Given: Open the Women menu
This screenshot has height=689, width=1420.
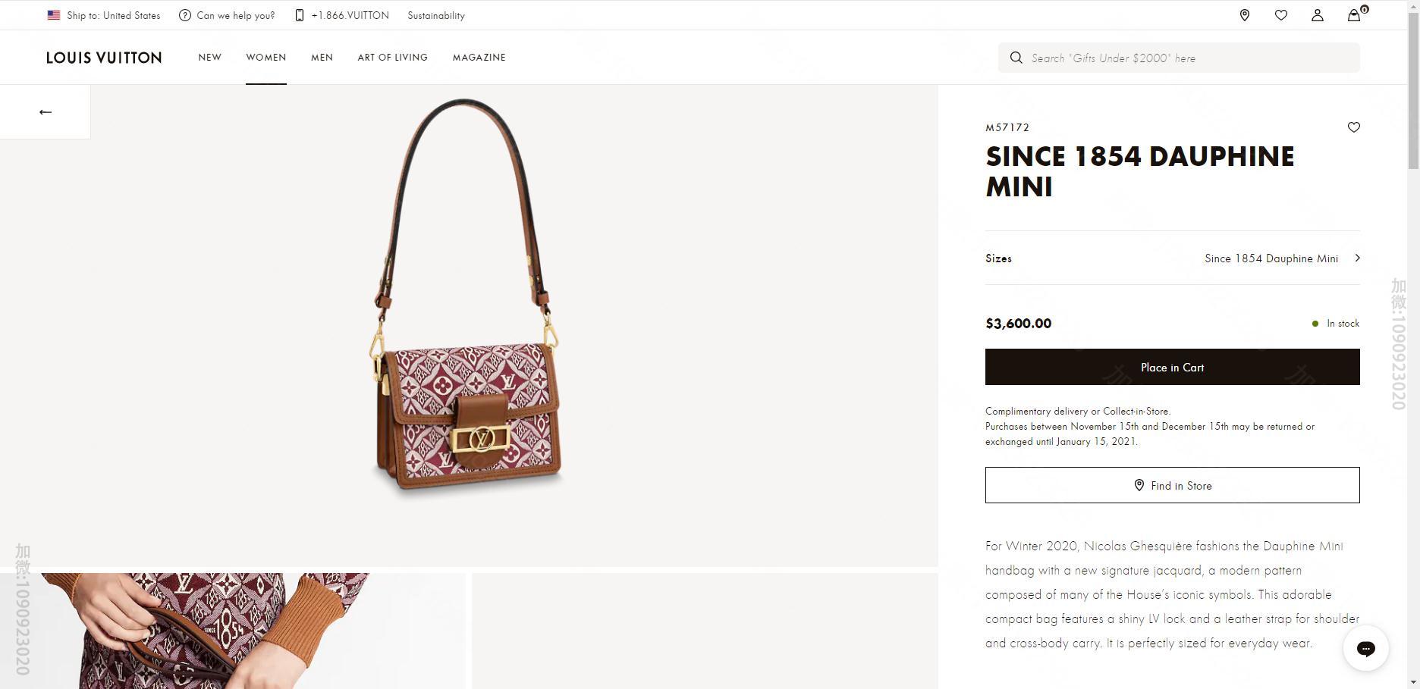Looking at the screenshot, I should tap(266, 58).
